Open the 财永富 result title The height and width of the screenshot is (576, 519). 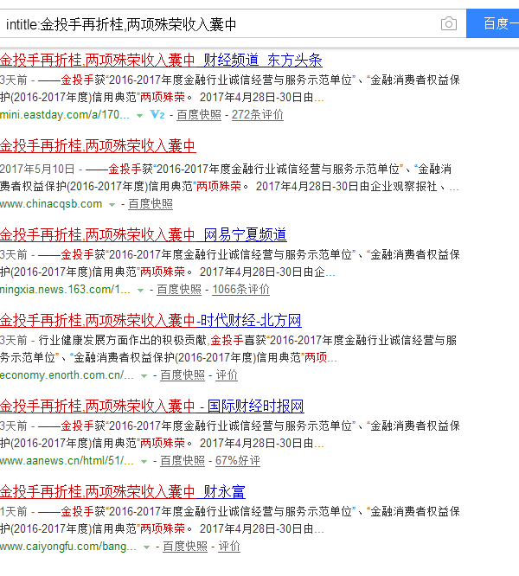pyautogui.click(x=123, y=492)
